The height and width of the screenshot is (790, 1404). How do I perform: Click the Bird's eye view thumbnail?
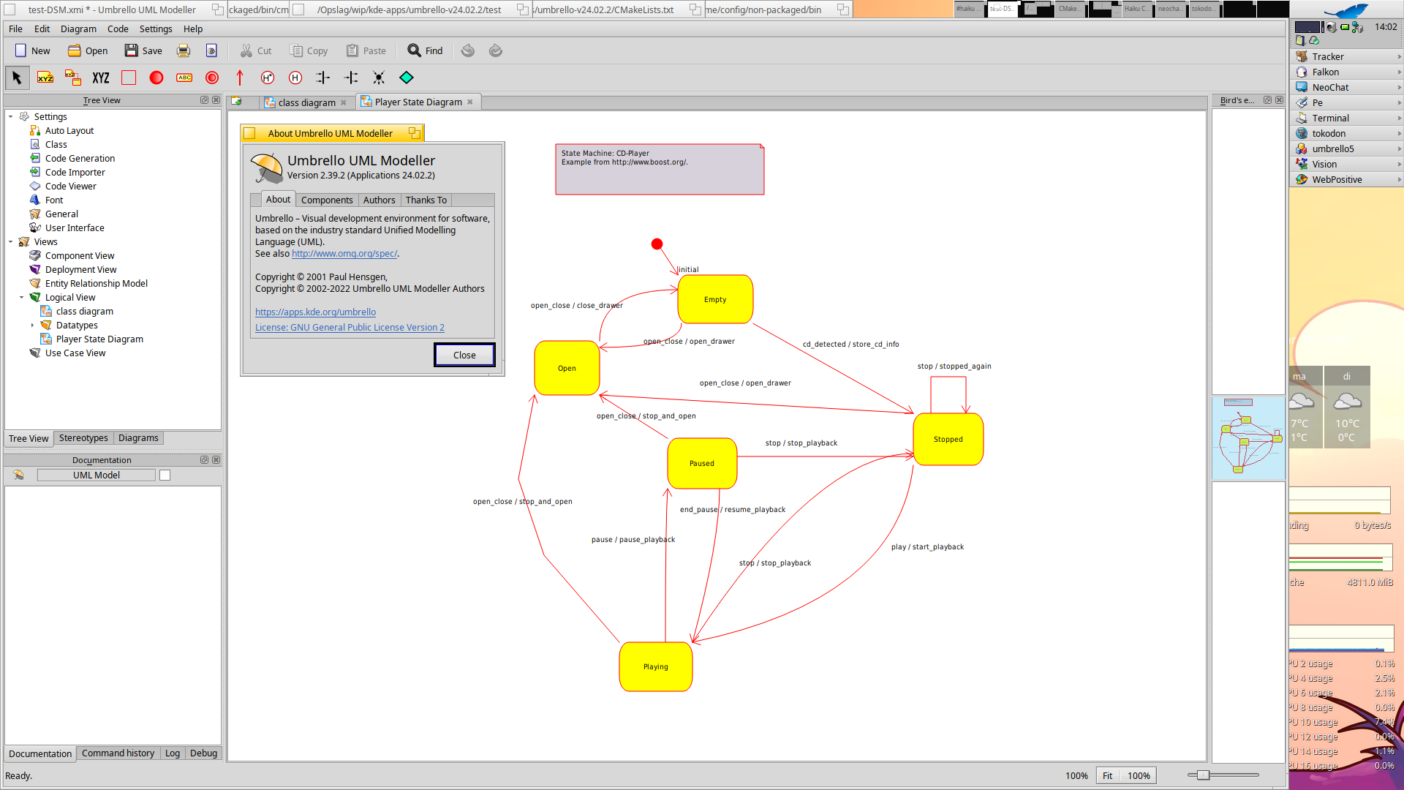[1248, 438]
